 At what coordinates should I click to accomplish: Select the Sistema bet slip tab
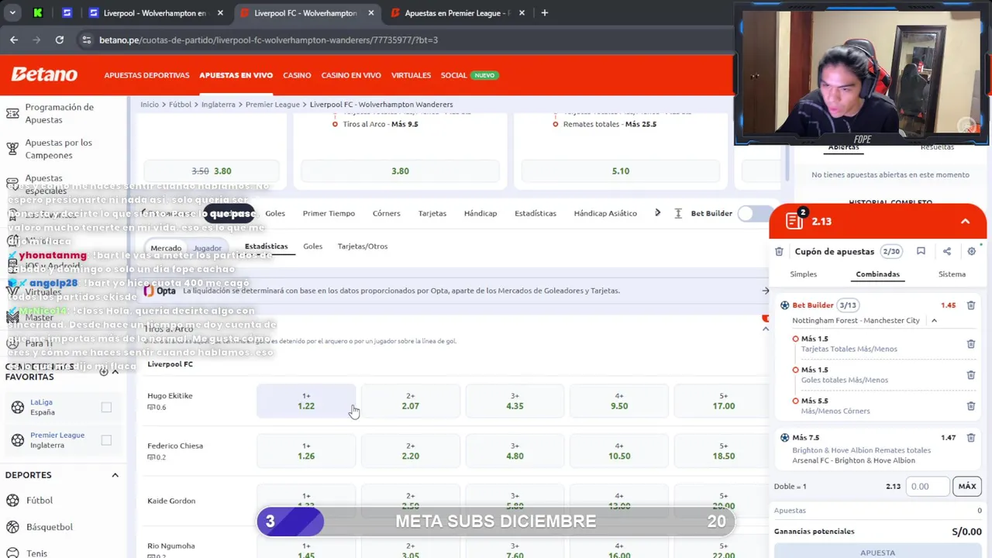952,274
